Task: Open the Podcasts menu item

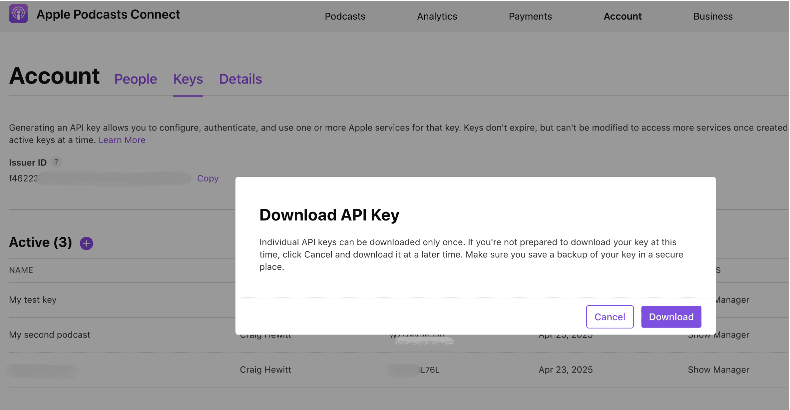Action: pyautogui.click(x=345, y=16)
